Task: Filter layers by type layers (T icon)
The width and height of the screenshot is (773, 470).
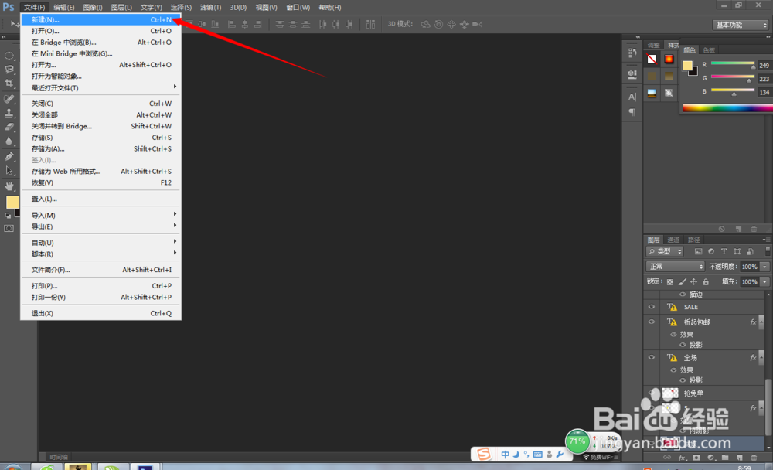Action: pos(724,251)
